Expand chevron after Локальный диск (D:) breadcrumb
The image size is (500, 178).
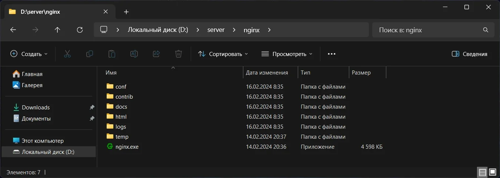coord(198,30)
